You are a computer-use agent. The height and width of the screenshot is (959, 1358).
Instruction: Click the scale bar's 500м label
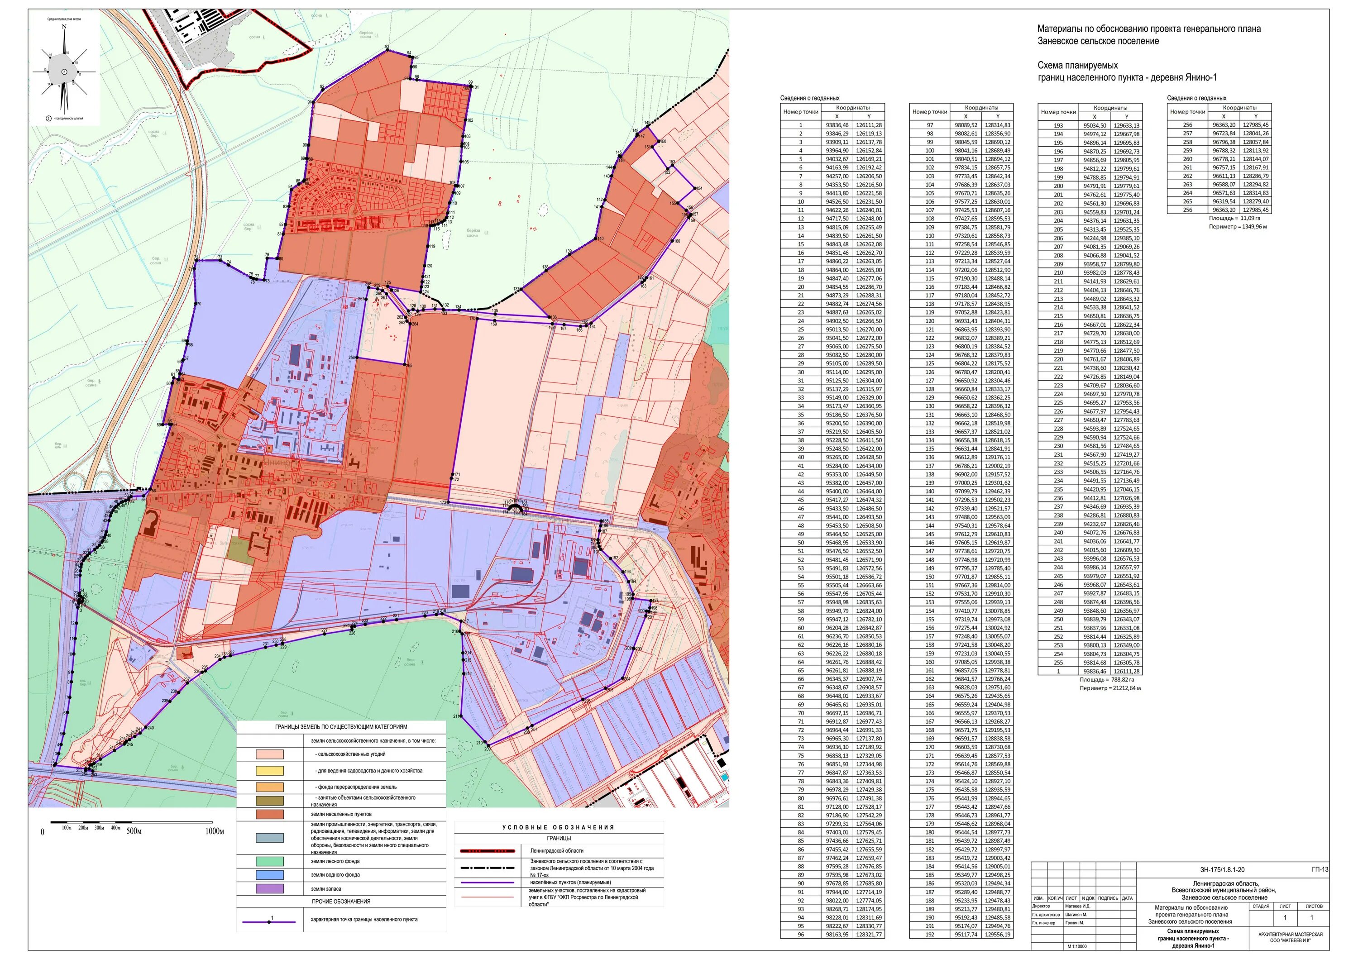[134, 831]
